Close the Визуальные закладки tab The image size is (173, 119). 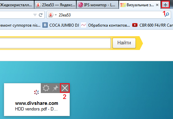(157, 5)
